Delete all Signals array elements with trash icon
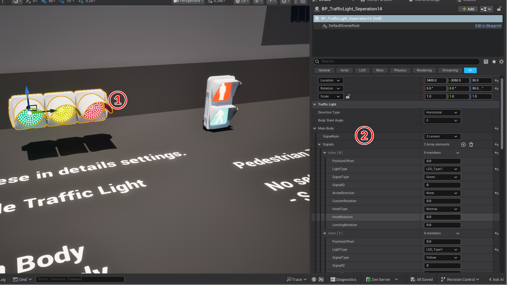 (x=471, y=145)
